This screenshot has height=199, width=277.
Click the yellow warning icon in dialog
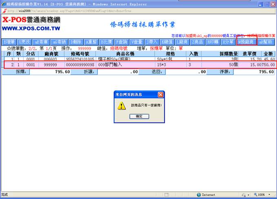coord(122,106)
